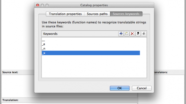Click inside the Source text area
The image size is (186, 104).
pos(18,86)
